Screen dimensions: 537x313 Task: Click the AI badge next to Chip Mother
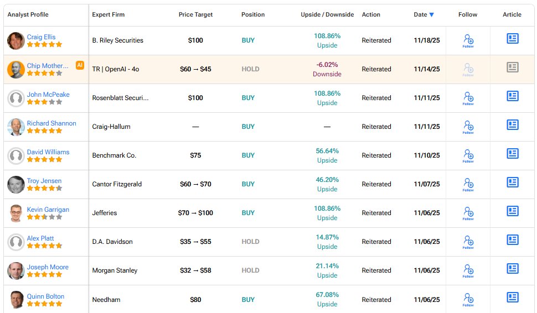tap(80, 65)
